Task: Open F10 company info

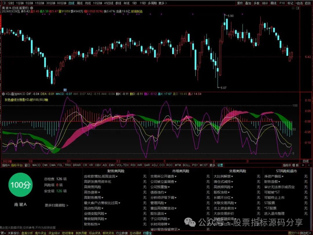Action: 282,3
